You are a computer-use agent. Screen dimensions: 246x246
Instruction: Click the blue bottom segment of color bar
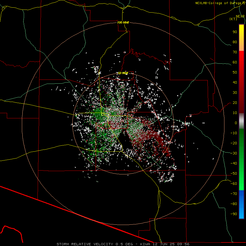(241, 204)
